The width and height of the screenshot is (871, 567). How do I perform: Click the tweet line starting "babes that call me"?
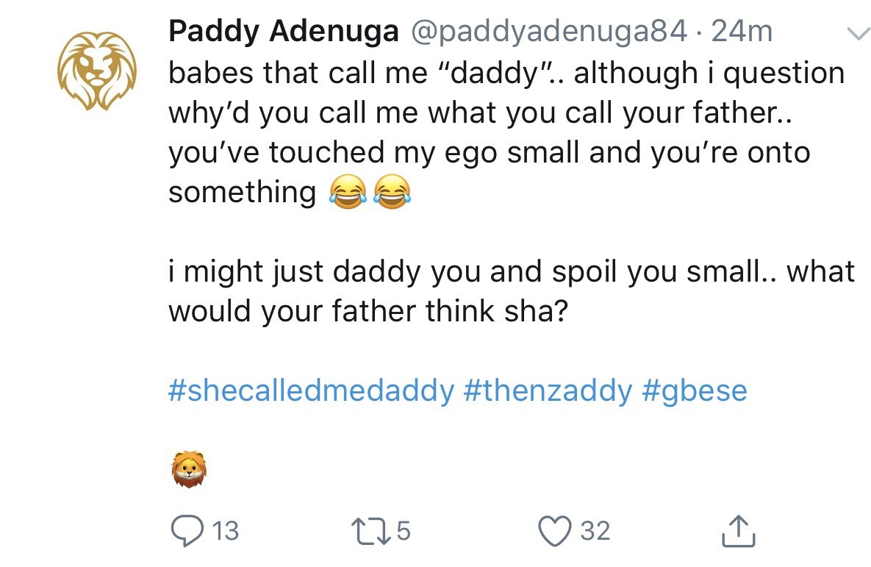pos(506,73)
